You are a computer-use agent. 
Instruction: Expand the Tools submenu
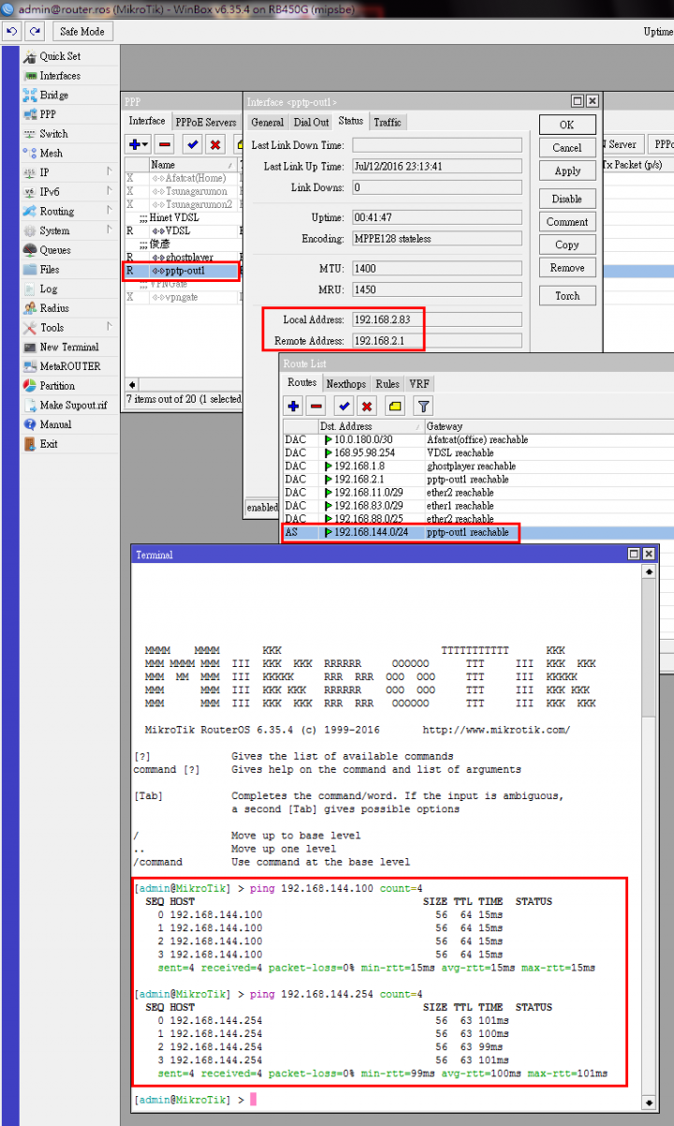(70, 328)
